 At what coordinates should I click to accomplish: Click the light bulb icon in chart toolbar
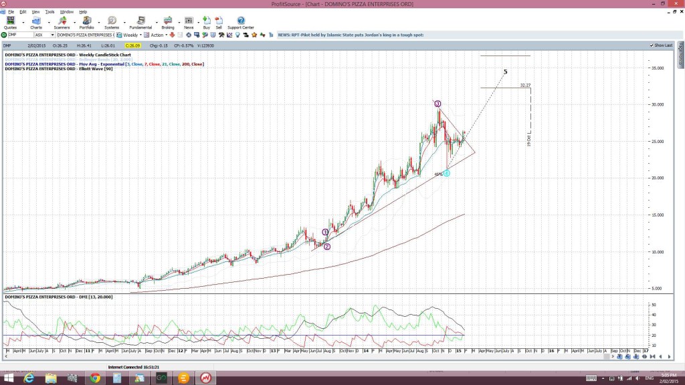pyautogui.click(x=237, y=35)
